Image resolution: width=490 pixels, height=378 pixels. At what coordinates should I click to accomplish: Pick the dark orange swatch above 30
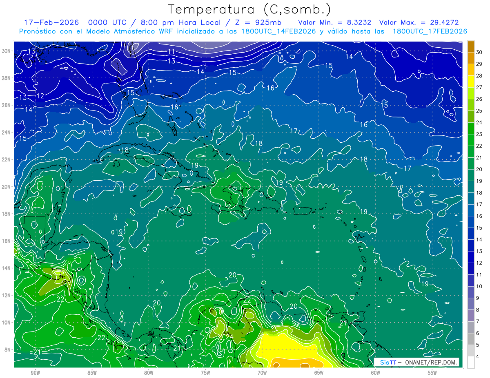point(471,46)
